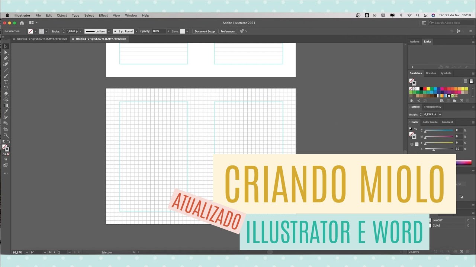The height and width of the screenshot is (267, 476).
Task: Open the Stroke color dropdown in control bar
Action: point(46,31)
